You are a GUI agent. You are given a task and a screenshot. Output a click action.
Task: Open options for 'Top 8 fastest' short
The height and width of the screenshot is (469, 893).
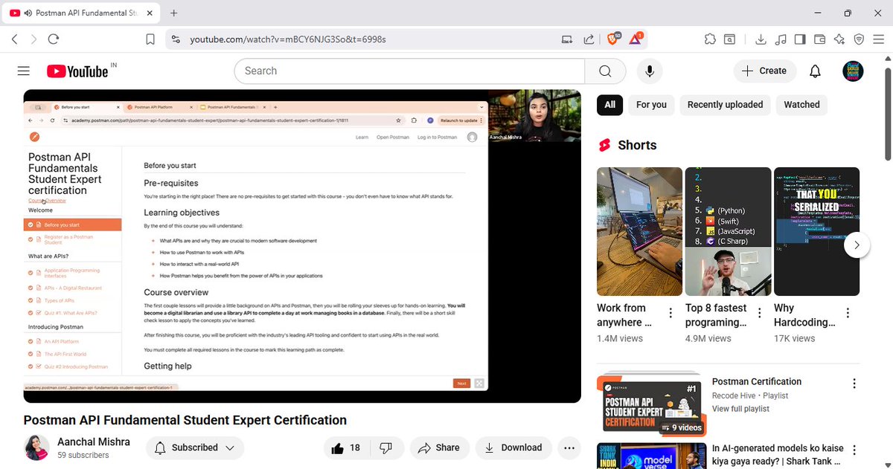point(759,313)
